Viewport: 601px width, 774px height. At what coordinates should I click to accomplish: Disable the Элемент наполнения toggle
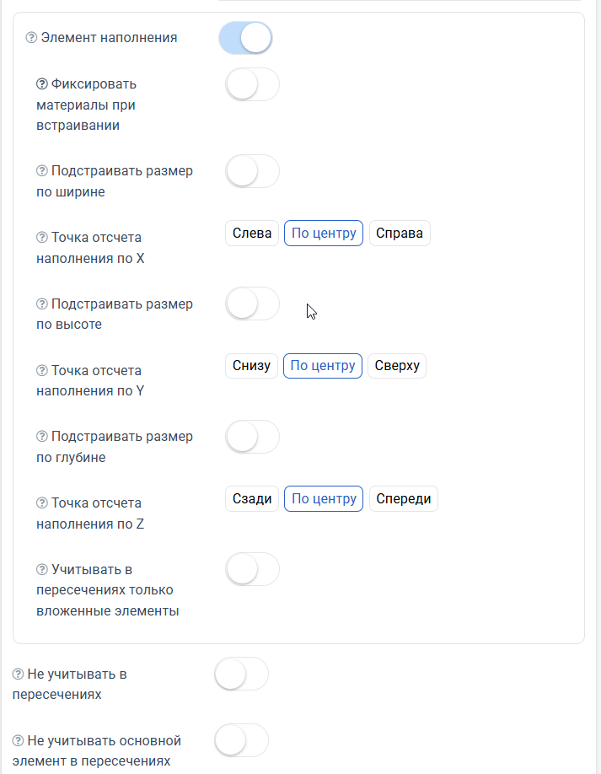[x=245, y=38]
